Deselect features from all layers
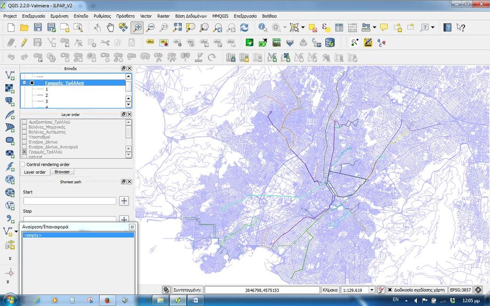Image resolution: width=490 pixels, height=306 pixels. click(313, 27)
